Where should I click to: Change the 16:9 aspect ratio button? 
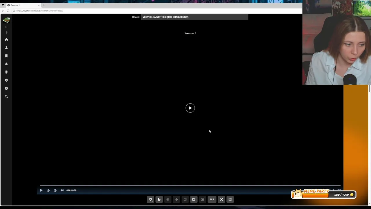point(212,199)
